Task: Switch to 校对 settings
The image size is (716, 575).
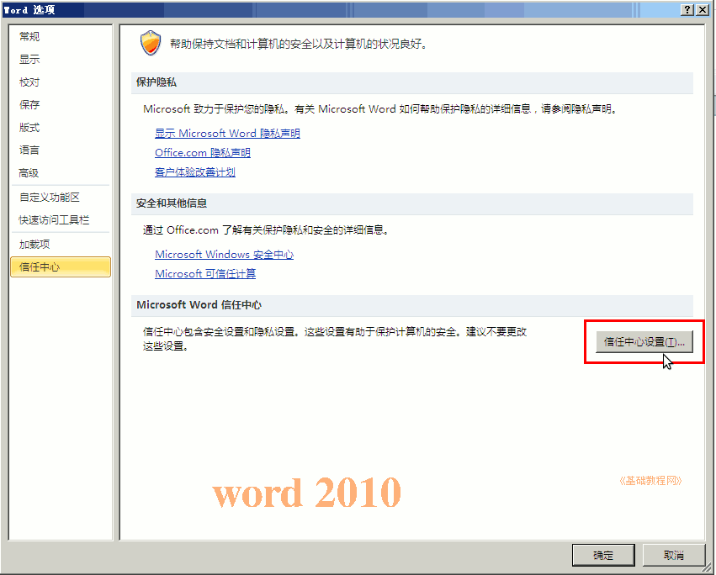Action: point(61,82)
